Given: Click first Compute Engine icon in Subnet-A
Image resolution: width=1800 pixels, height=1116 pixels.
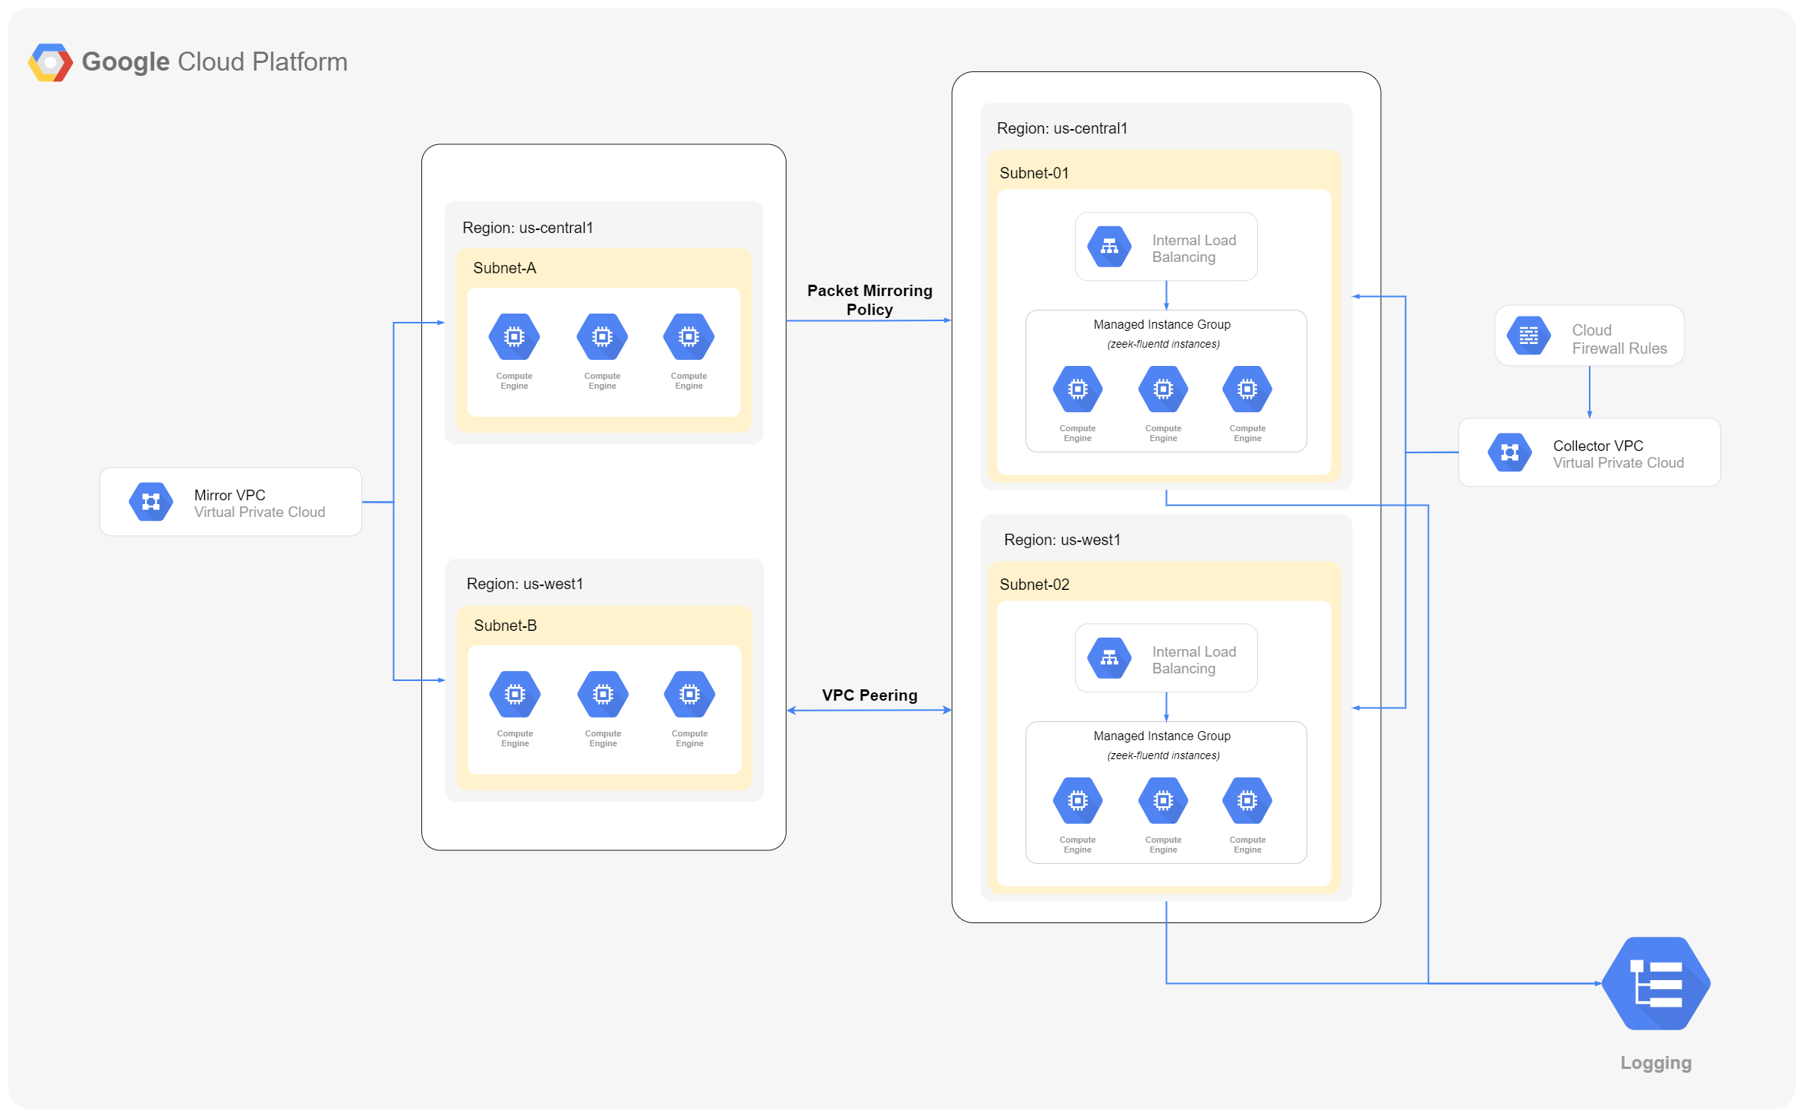Looking at the screenshot, I should click(x=514, y=336).
